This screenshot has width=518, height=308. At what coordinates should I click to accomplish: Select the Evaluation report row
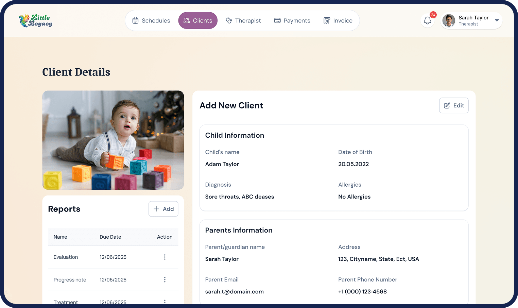pyautogui.click(x=66, y=257)
